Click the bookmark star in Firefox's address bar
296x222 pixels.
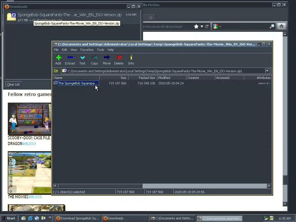click(196, 26)
